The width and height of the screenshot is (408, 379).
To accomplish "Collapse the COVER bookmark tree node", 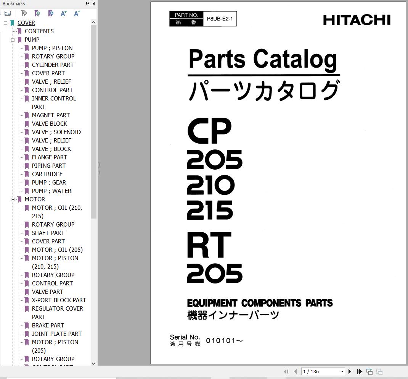I will coord(5,23).
